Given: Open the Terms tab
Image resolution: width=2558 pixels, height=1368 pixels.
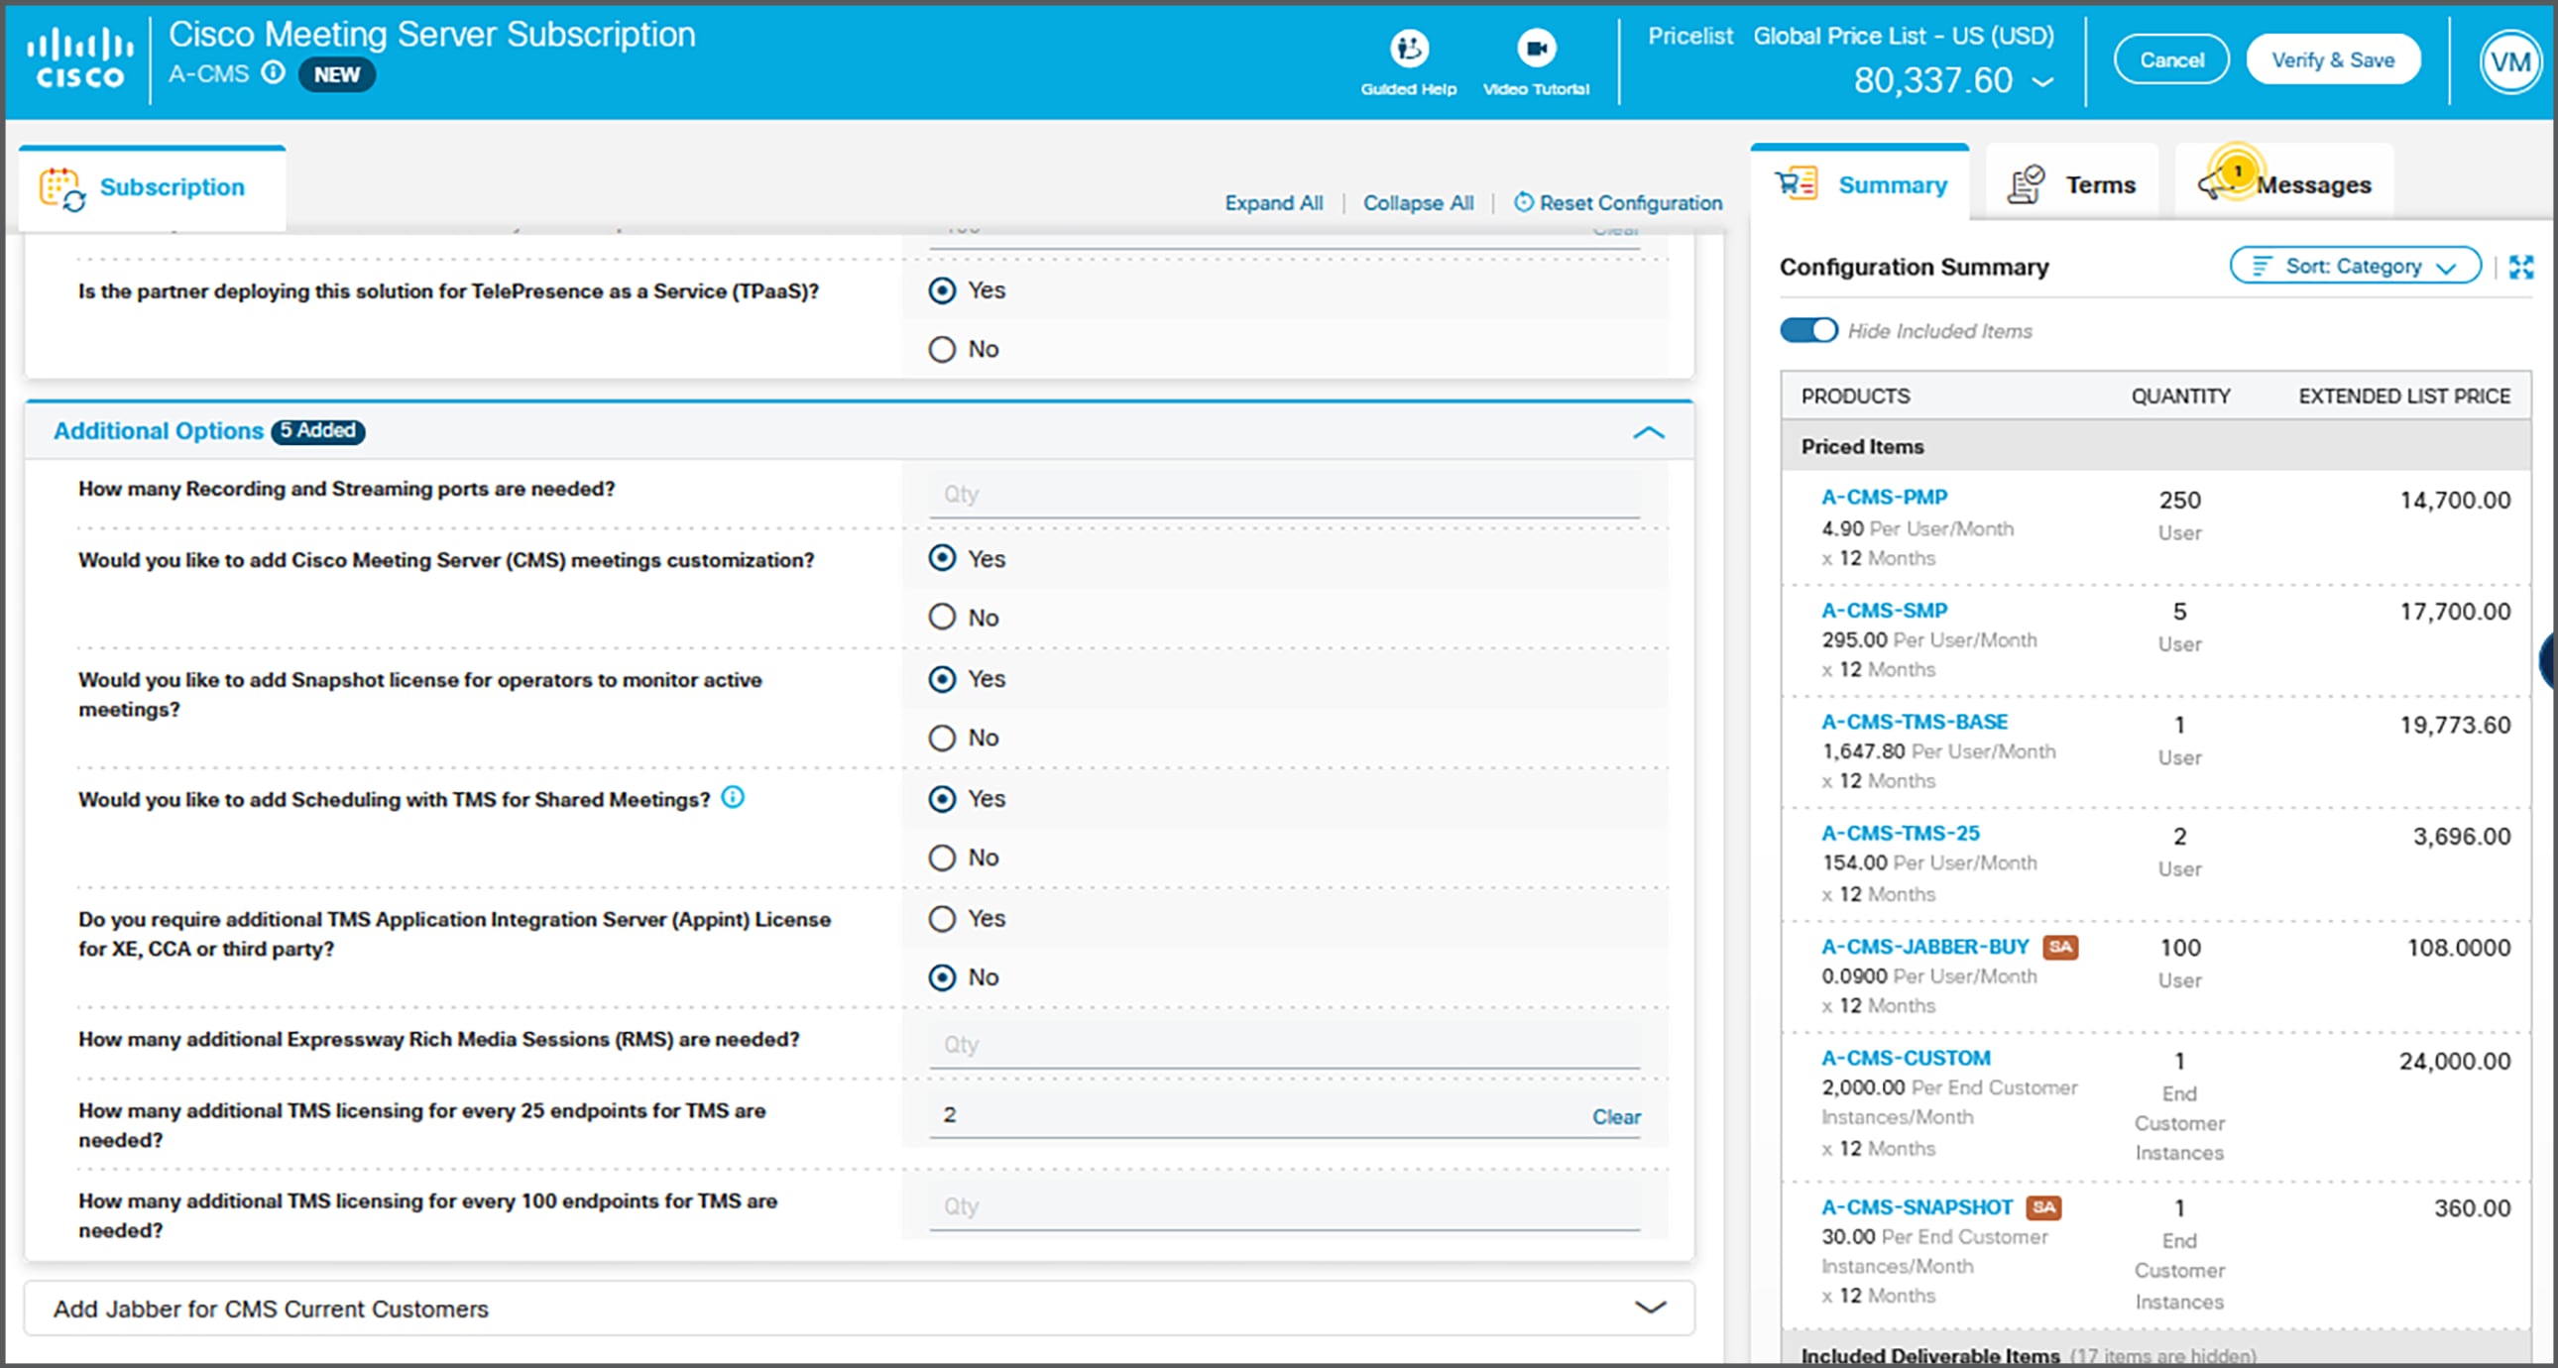Looking at the screenshot, I should pyautogui.click(x=2071, y=184).
